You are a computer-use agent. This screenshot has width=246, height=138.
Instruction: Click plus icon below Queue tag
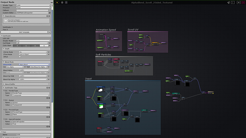pos(47,108)
